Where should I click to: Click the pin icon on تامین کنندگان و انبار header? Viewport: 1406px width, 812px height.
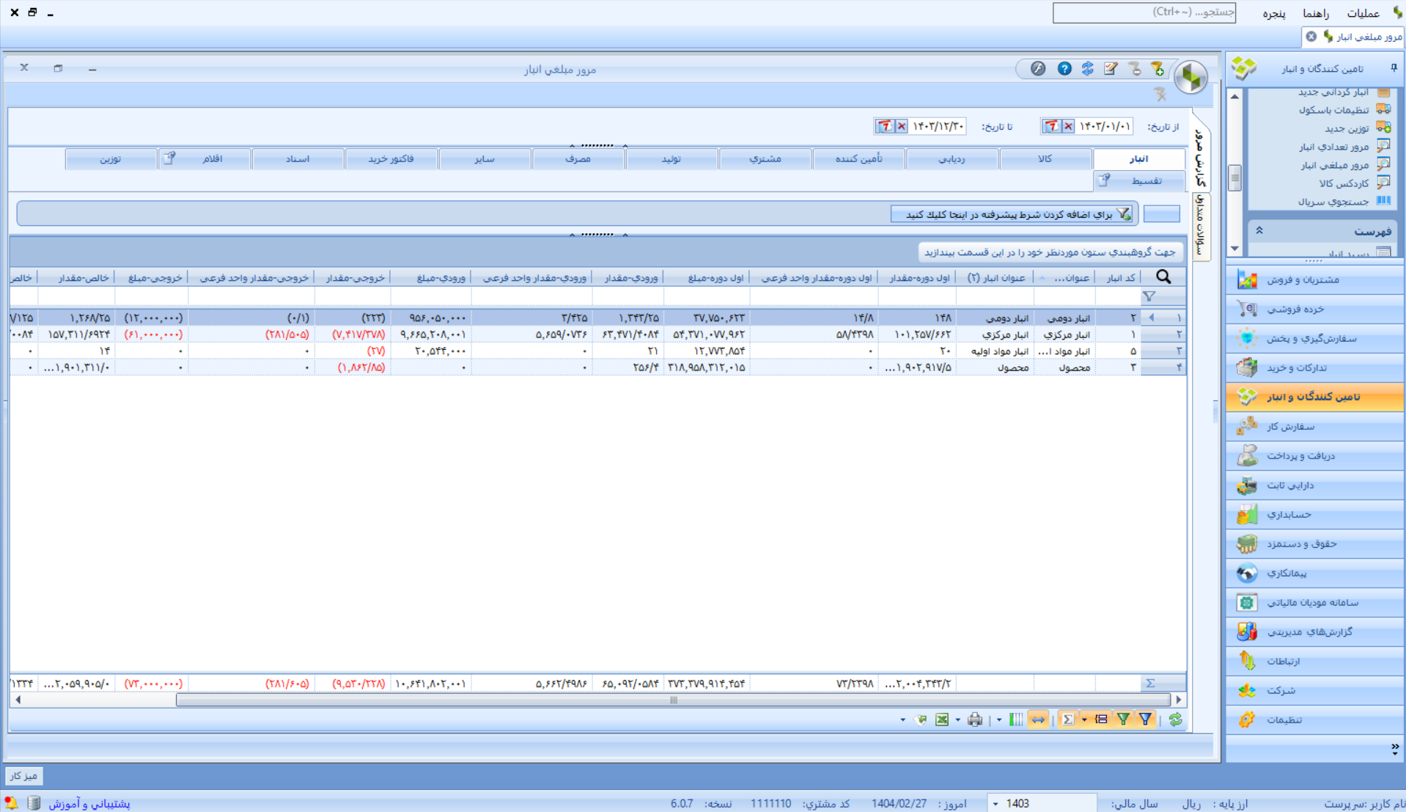(x=1394, y=68)
